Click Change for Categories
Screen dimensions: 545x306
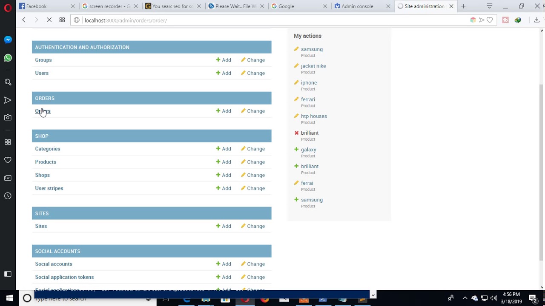(253, 149)
